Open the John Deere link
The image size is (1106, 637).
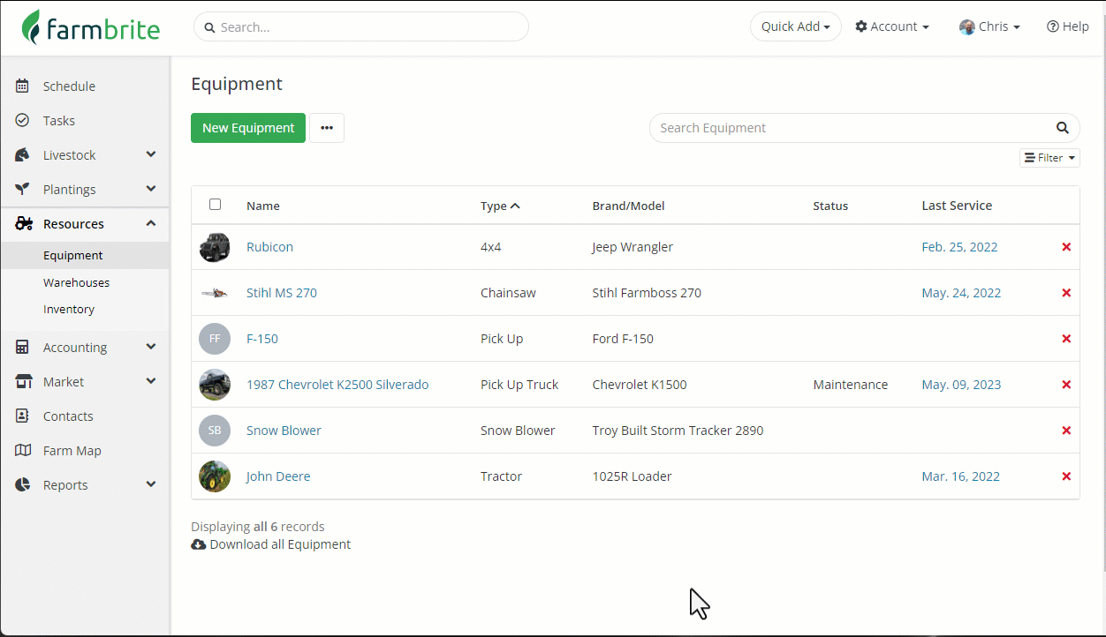click(x=278, y=476)
